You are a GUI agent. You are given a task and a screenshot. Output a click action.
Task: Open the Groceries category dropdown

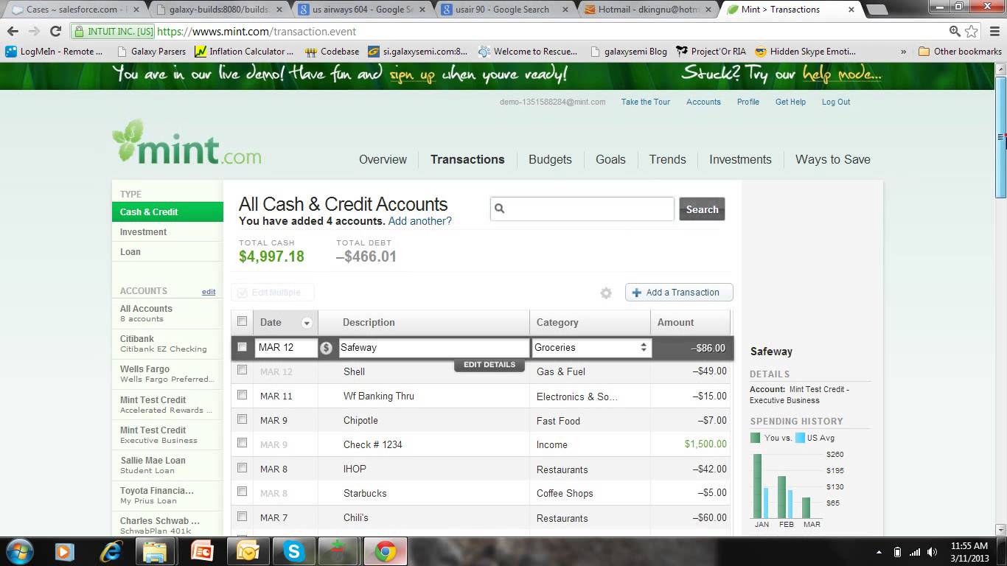tap(591, 348)
